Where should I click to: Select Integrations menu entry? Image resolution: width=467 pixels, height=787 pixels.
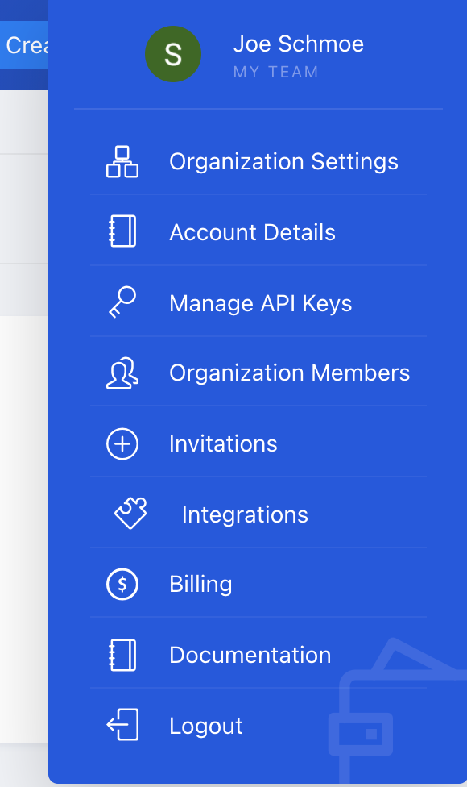tap(258, 514)
